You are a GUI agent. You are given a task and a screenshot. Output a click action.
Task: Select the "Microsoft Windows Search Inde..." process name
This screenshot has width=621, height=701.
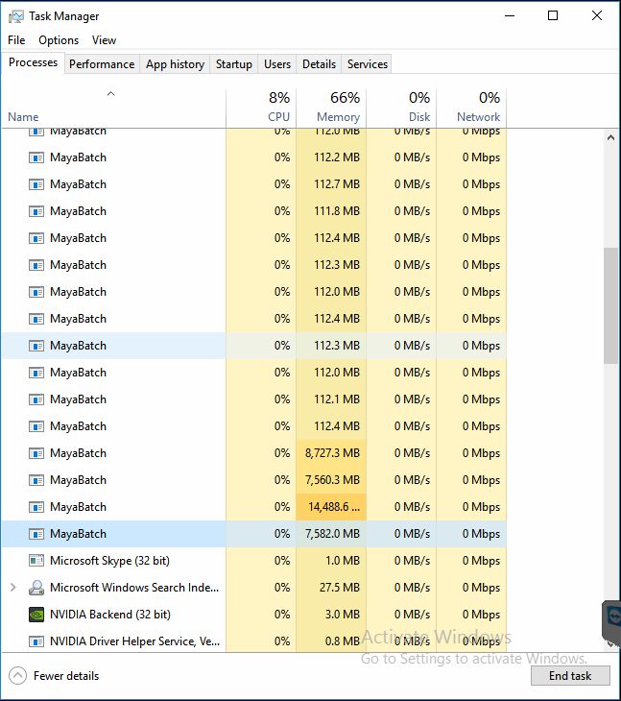point(134,588)
